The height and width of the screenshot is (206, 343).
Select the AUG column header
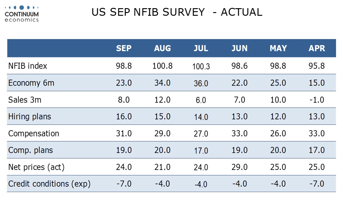(162, 48)
